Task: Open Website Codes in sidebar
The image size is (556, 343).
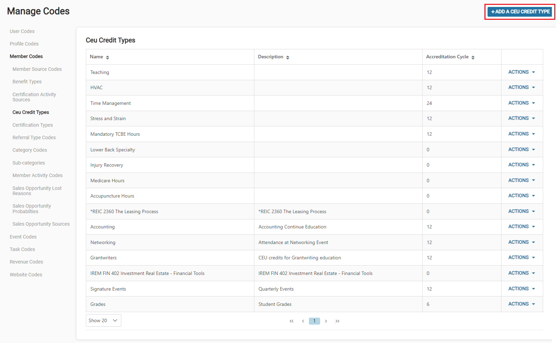Action: tap(26, 275)
